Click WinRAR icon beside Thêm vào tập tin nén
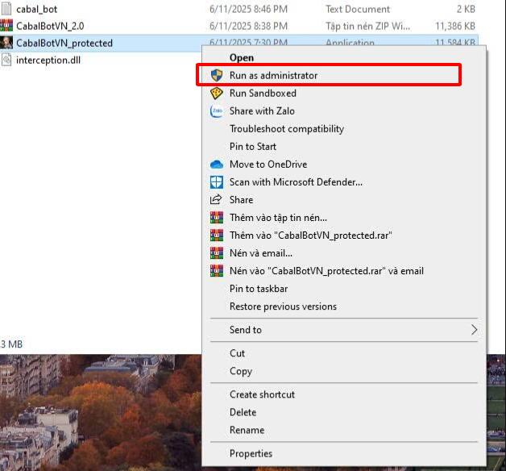 [217, 218]
